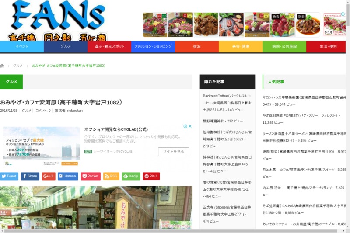Open the ad info icon beside the CYOLAB ad
350x233 pixels.
tap(185, 126)
